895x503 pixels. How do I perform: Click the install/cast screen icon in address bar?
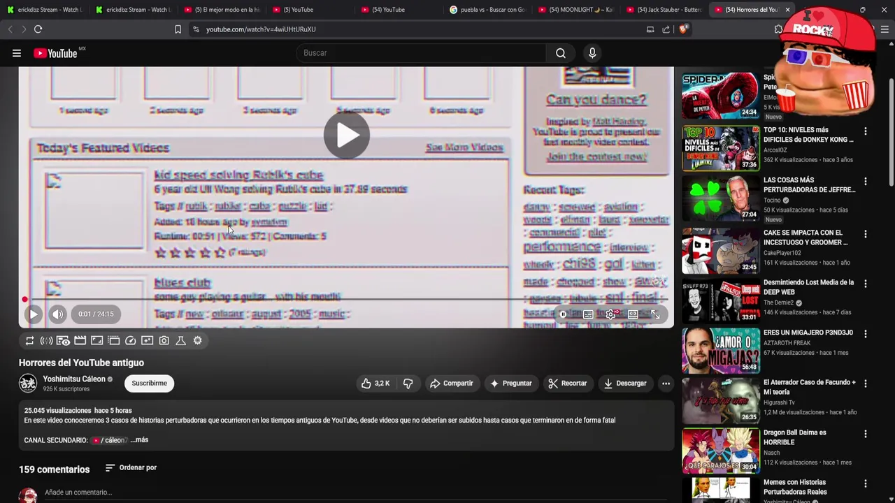point(650,29)
